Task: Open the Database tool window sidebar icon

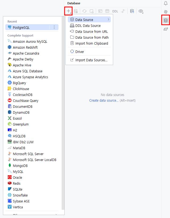Action: coord(165,20)
